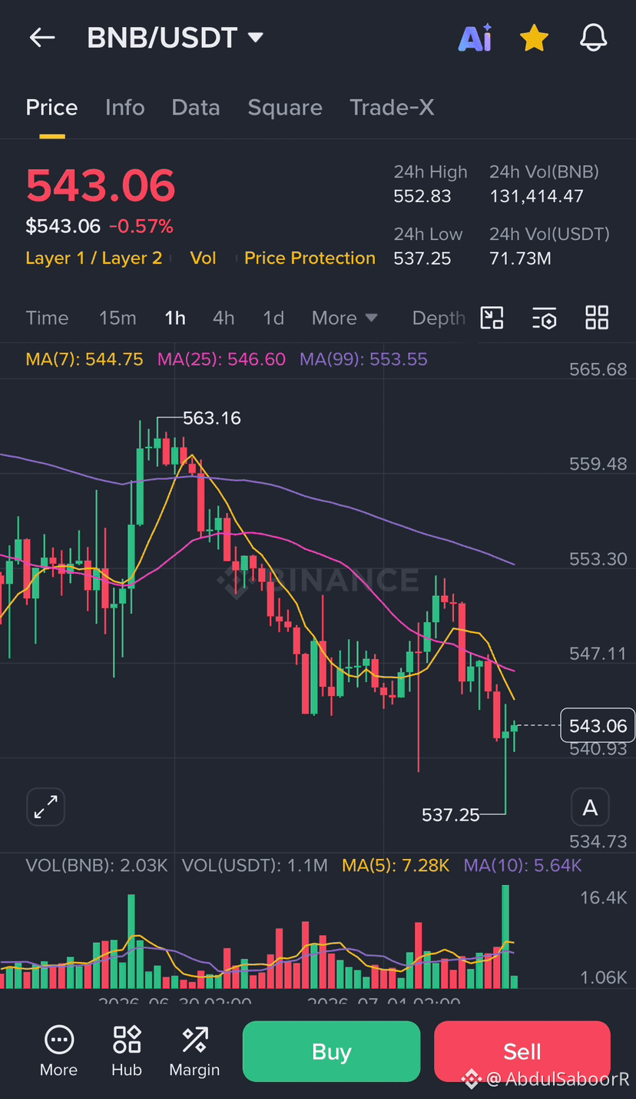Click the MA(7): 544.75 indicator label
Image resolution: width=636 pixels, height=1099 pixels.
(84, 359)
